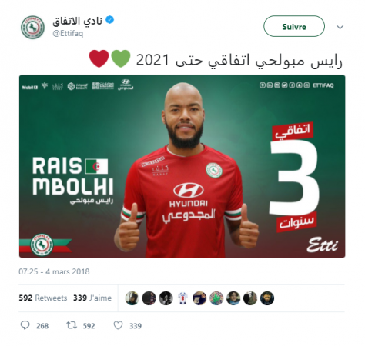Open the last liker's avatar
Screen dimensions: 365x346
267,298
